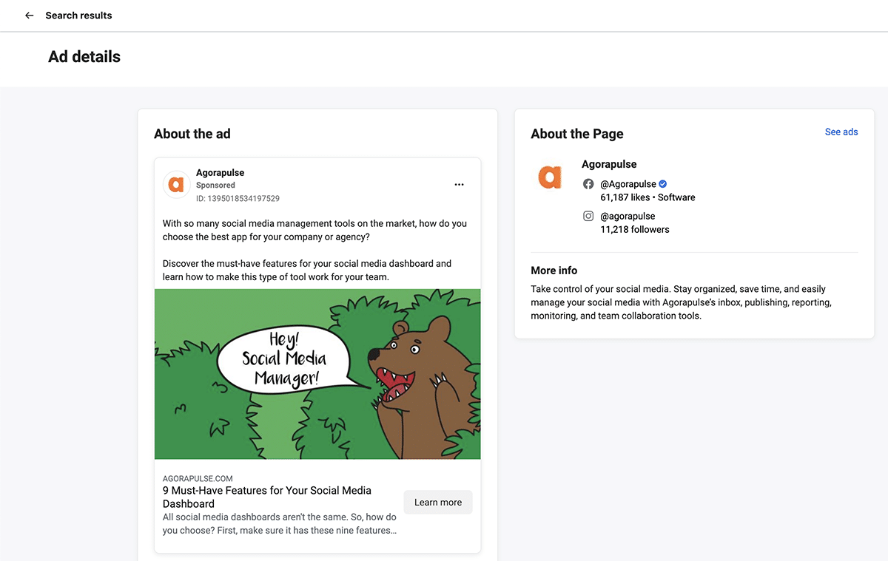This screenshot has width=888, height=561.
Task: Open the three-dot ad options menu
Action: [459, 185]
